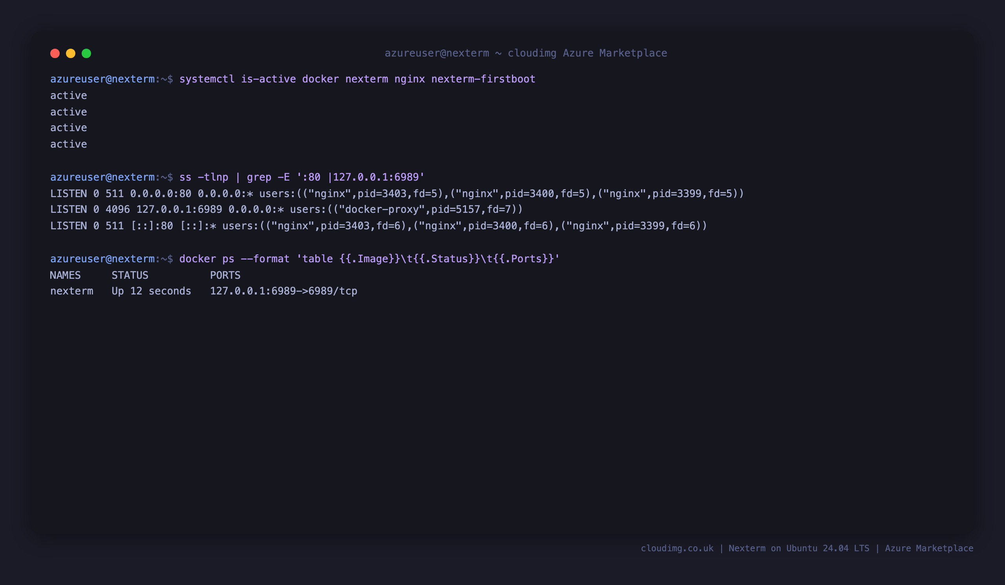Click the 'Up 12 seconds' status cell
1005x585 pixels.
(x=152, y=291)
